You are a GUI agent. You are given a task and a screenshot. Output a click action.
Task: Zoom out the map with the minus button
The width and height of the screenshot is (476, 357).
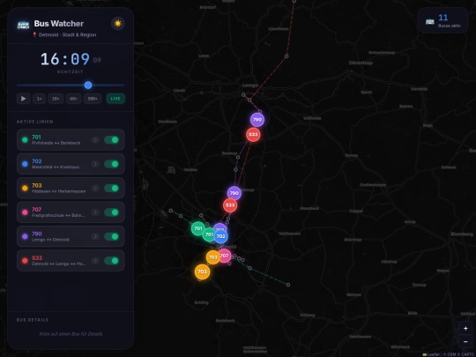[x=465, y=342]
